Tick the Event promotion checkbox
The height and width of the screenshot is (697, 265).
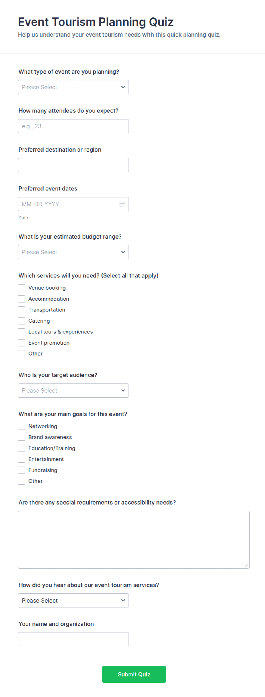21,343
